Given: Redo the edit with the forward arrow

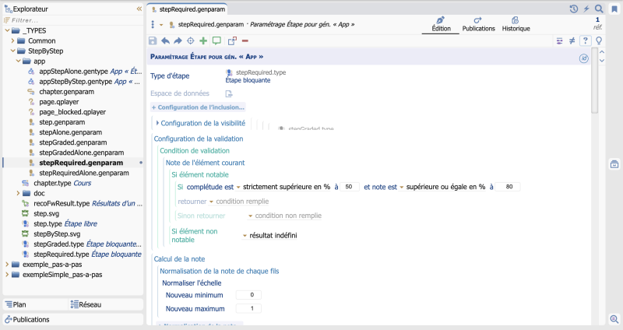Looking at the screenshot, I should 178,40.
